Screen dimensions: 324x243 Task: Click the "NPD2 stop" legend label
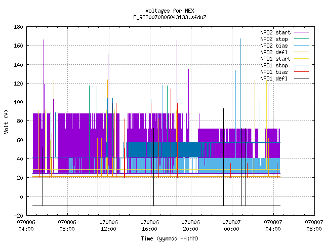(274, 39)
